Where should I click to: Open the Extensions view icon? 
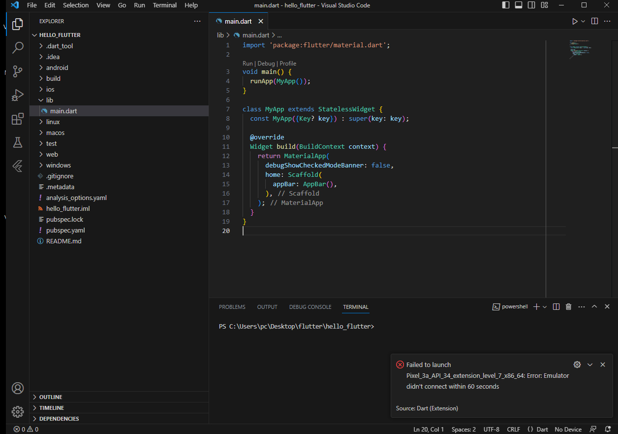[x=18, y=119]
